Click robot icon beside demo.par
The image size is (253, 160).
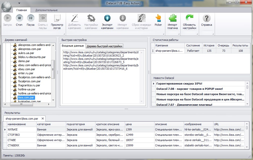pos(15,61)
